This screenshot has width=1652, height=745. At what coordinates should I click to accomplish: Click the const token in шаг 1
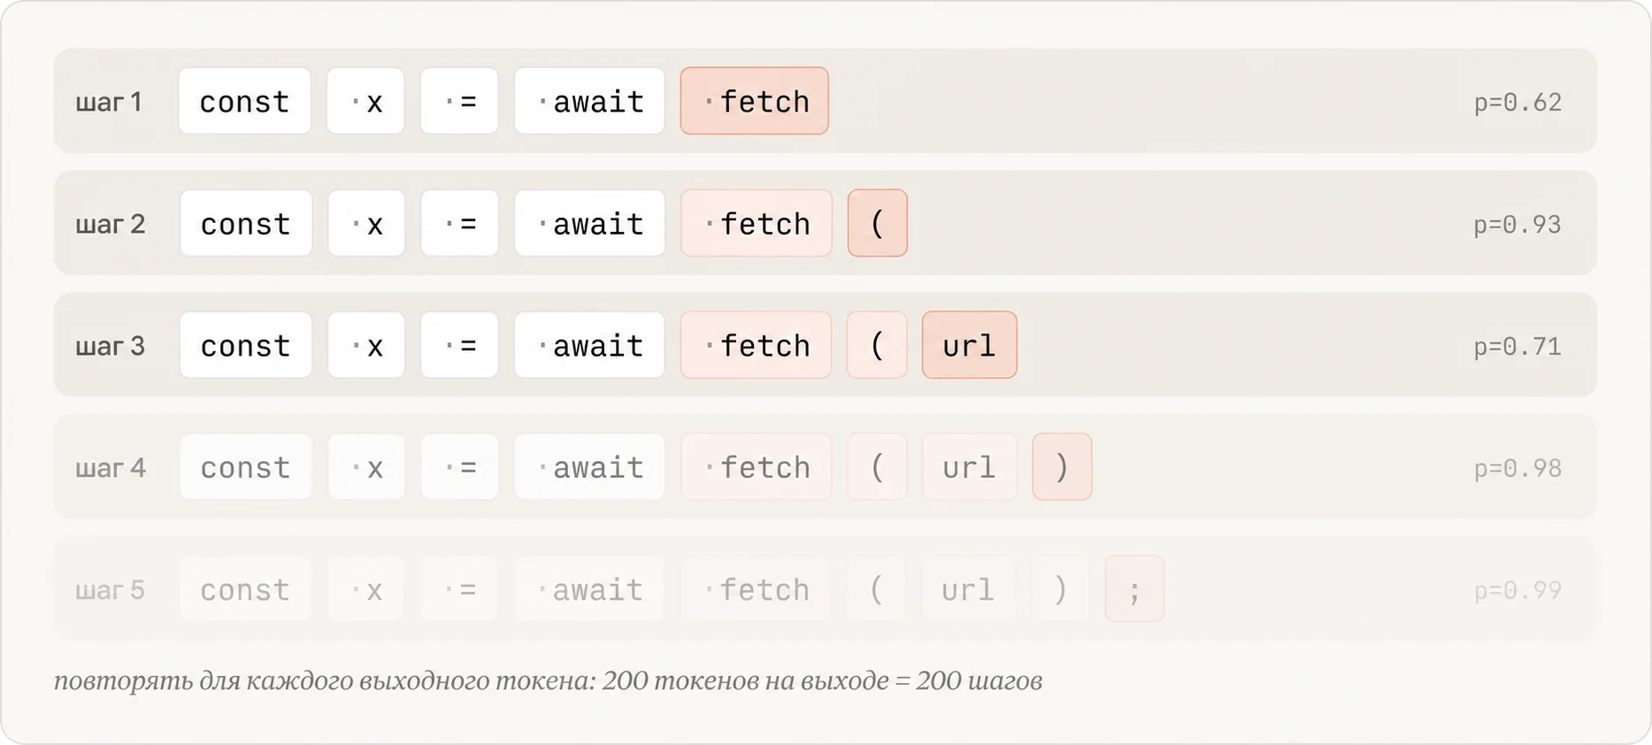coord(245,101)
